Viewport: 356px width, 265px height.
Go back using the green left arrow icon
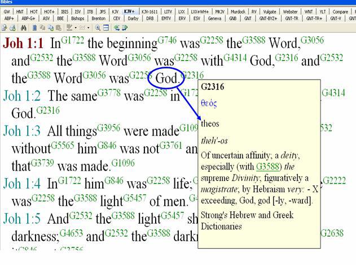click(117, 28)
